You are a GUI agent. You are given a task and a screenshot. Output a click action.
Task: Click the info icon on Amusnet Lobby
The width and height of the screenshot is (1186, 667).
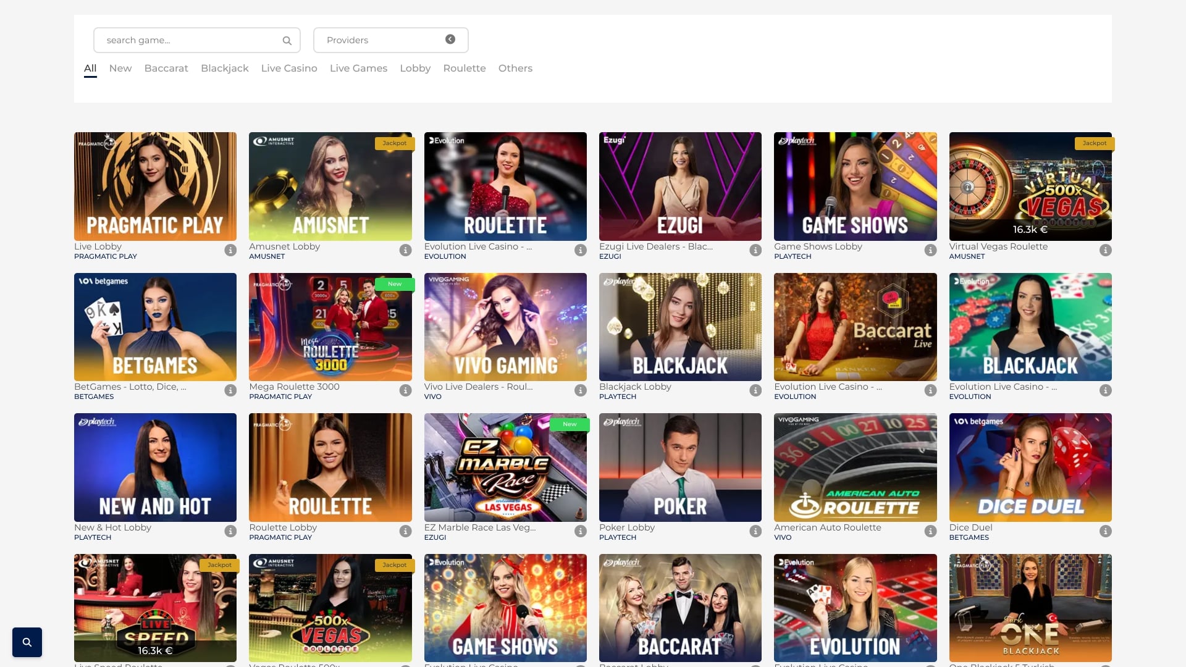(x=405, y=251)
